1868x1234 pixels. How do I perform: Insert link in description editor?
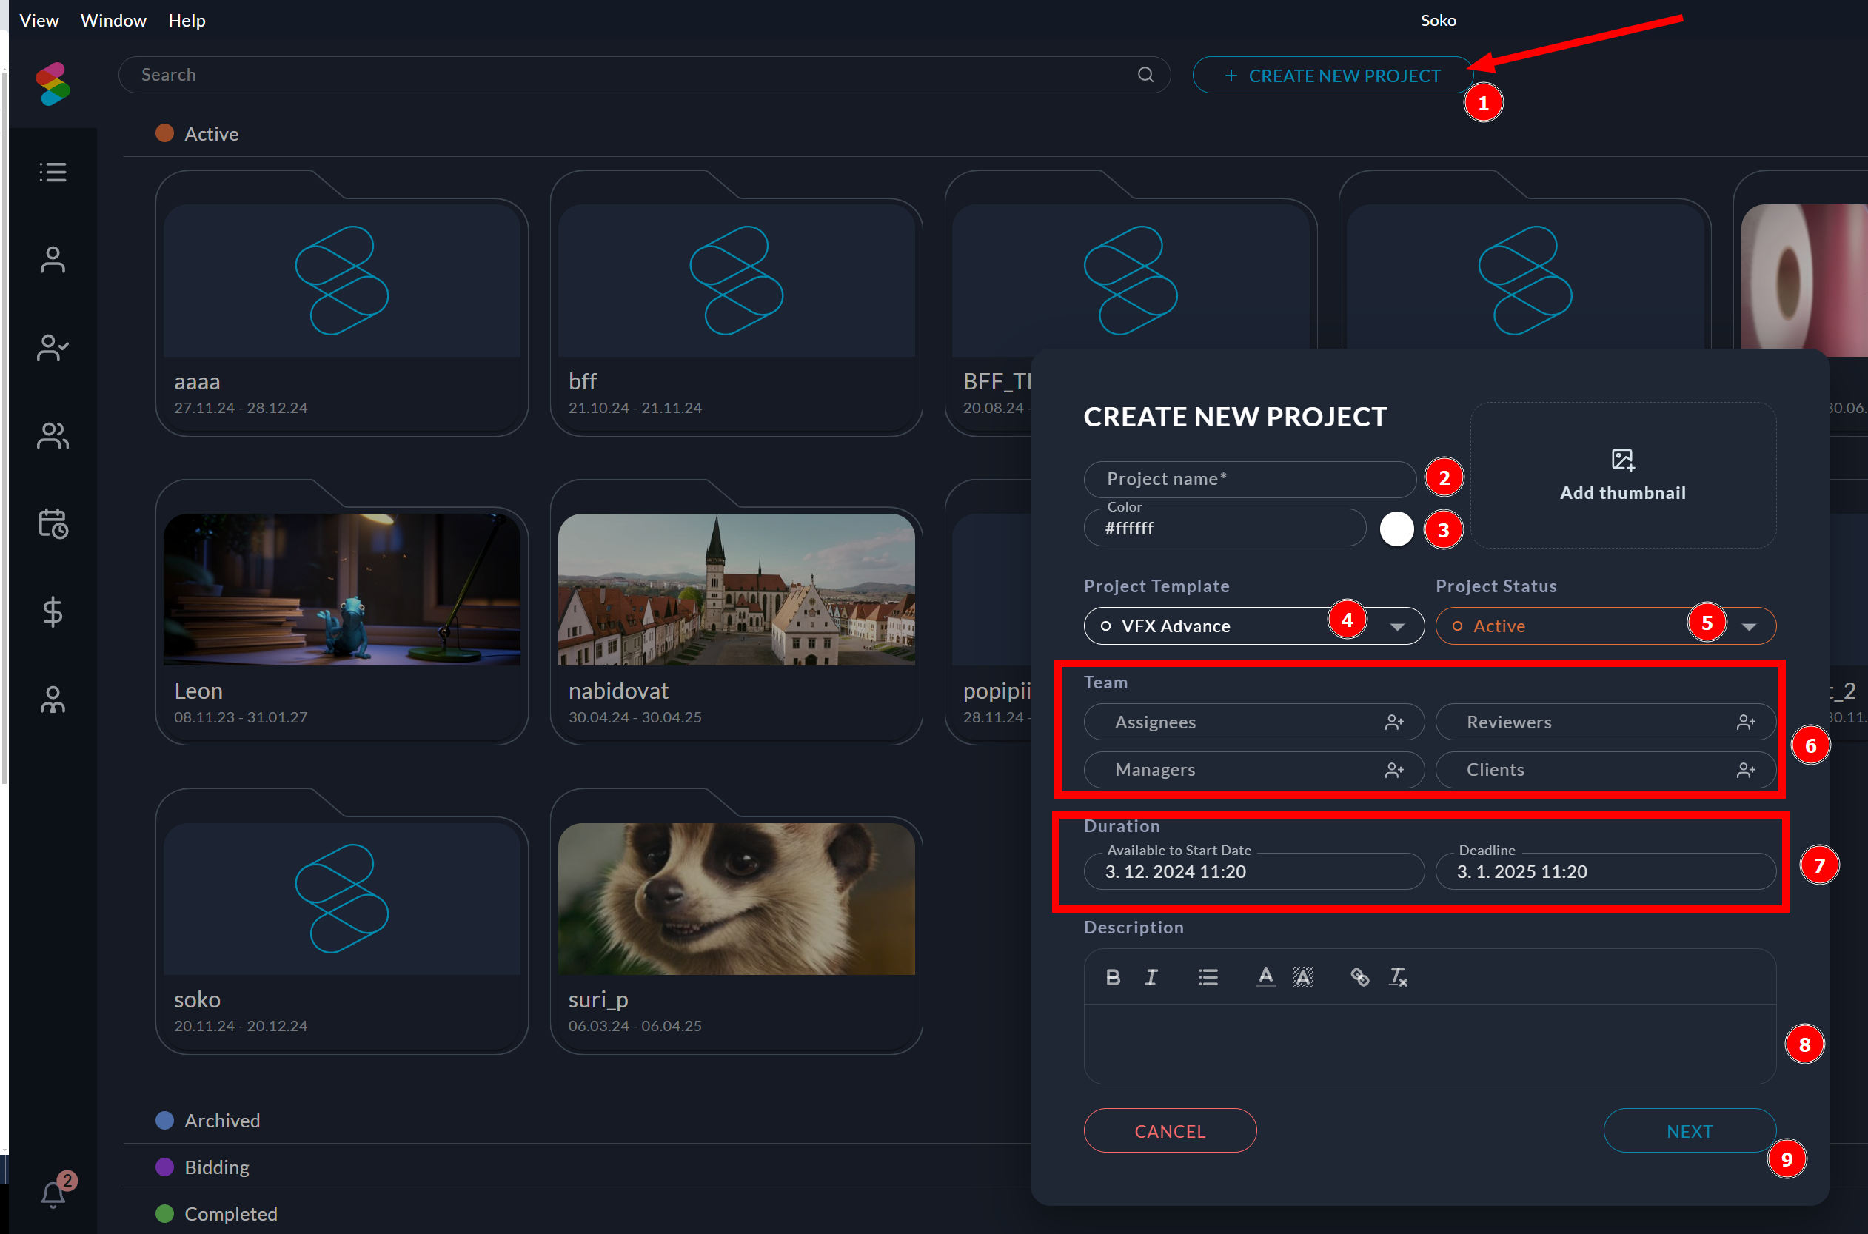pos(1359,976)
